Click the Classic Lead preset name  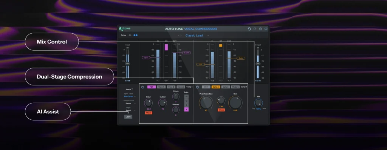tap(194, 36)
